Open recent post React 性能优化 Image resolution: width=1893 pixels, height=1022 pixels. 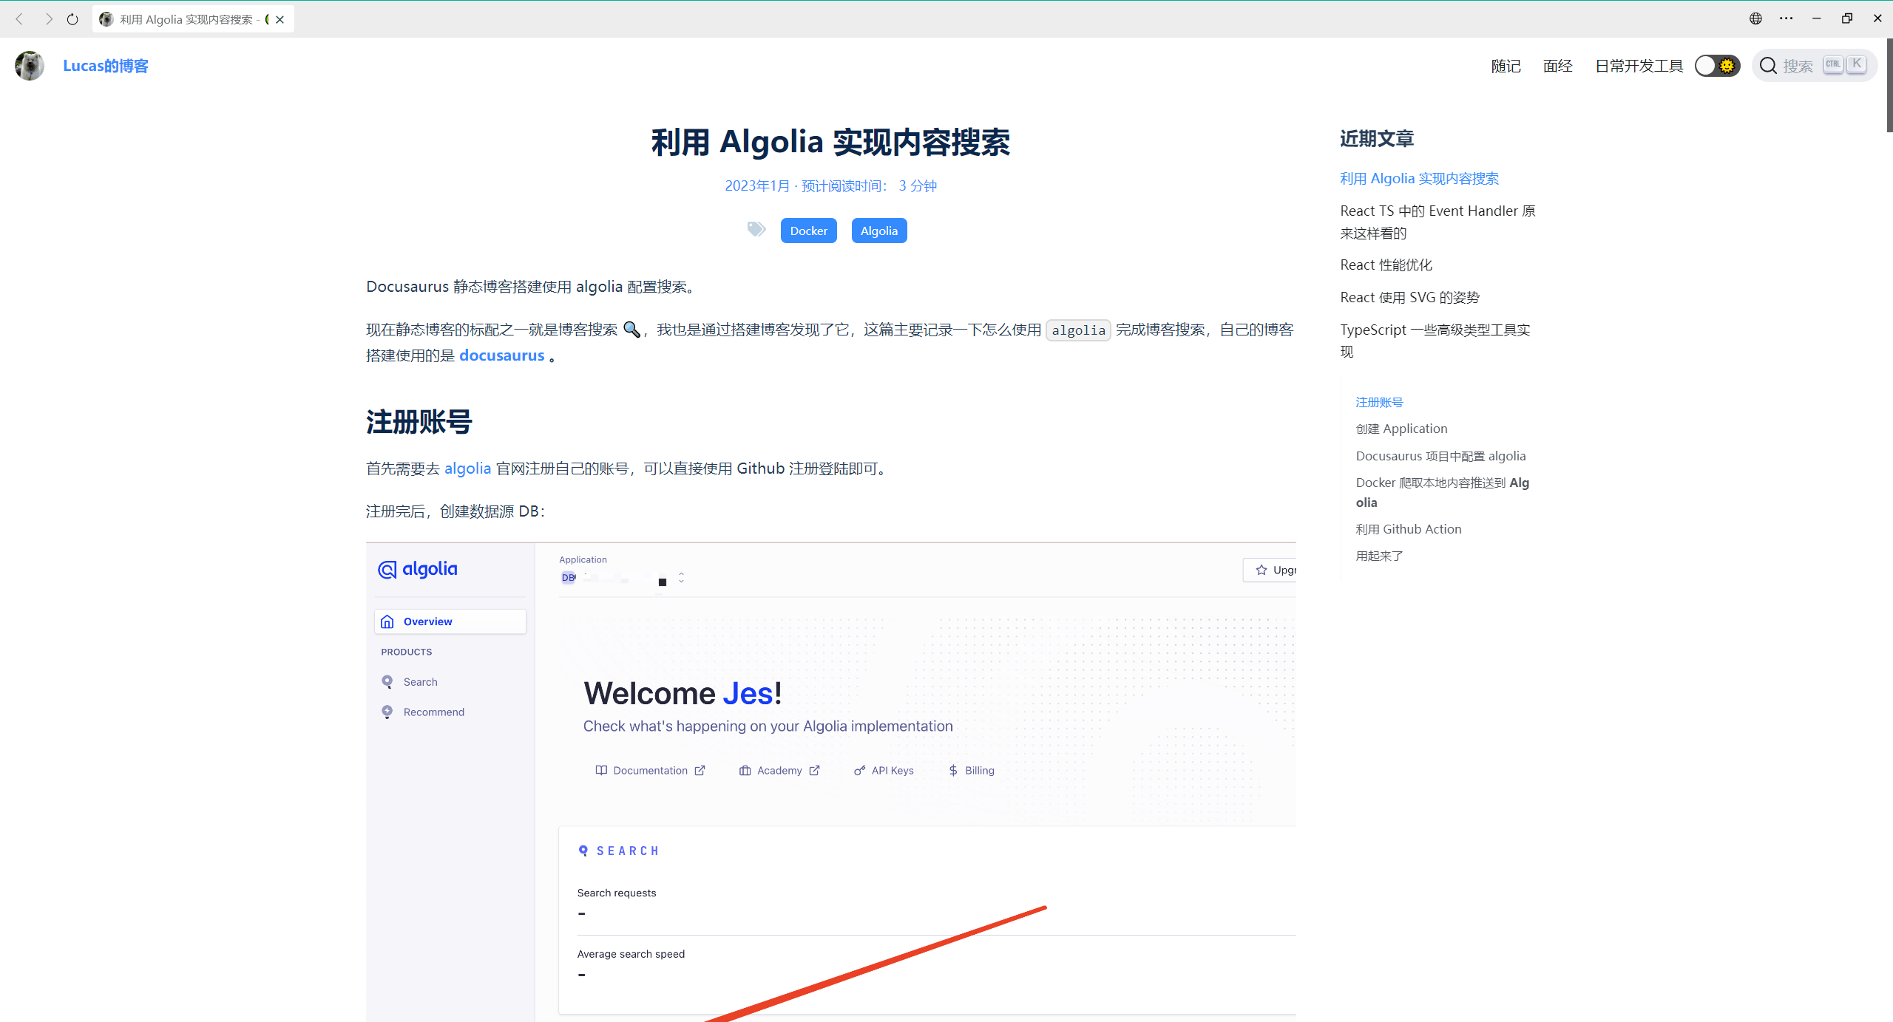coord(1386,265)
